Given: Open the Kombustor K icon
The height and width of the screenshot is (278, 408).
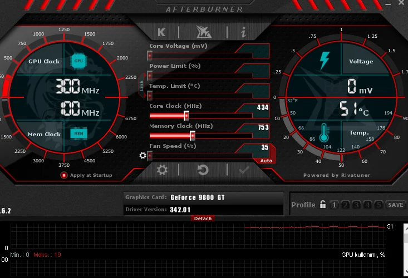Looking at the screenshot, I should click(x=161, y=32).
